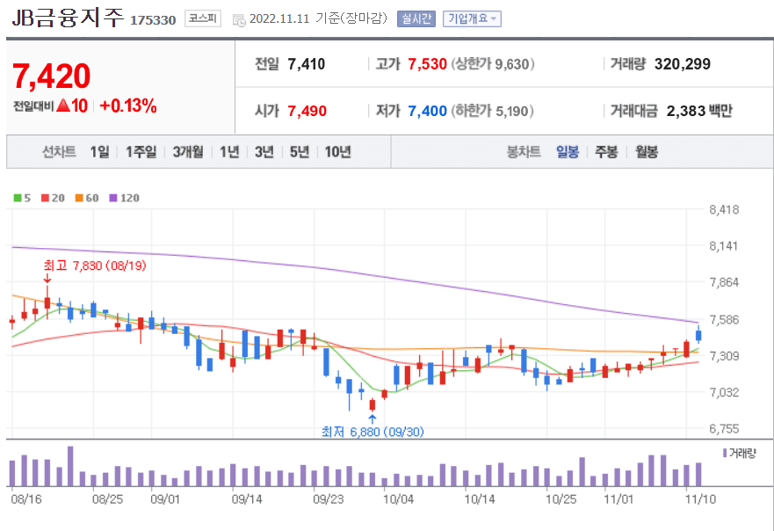Select the 3개월 chart period tab

pos(187,151)
